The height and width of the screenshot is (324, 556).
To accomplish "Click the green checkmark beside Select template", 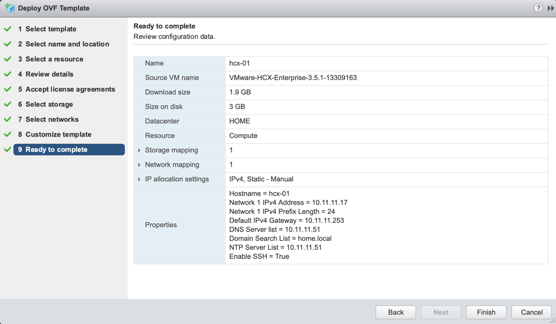I will point(7,29).
